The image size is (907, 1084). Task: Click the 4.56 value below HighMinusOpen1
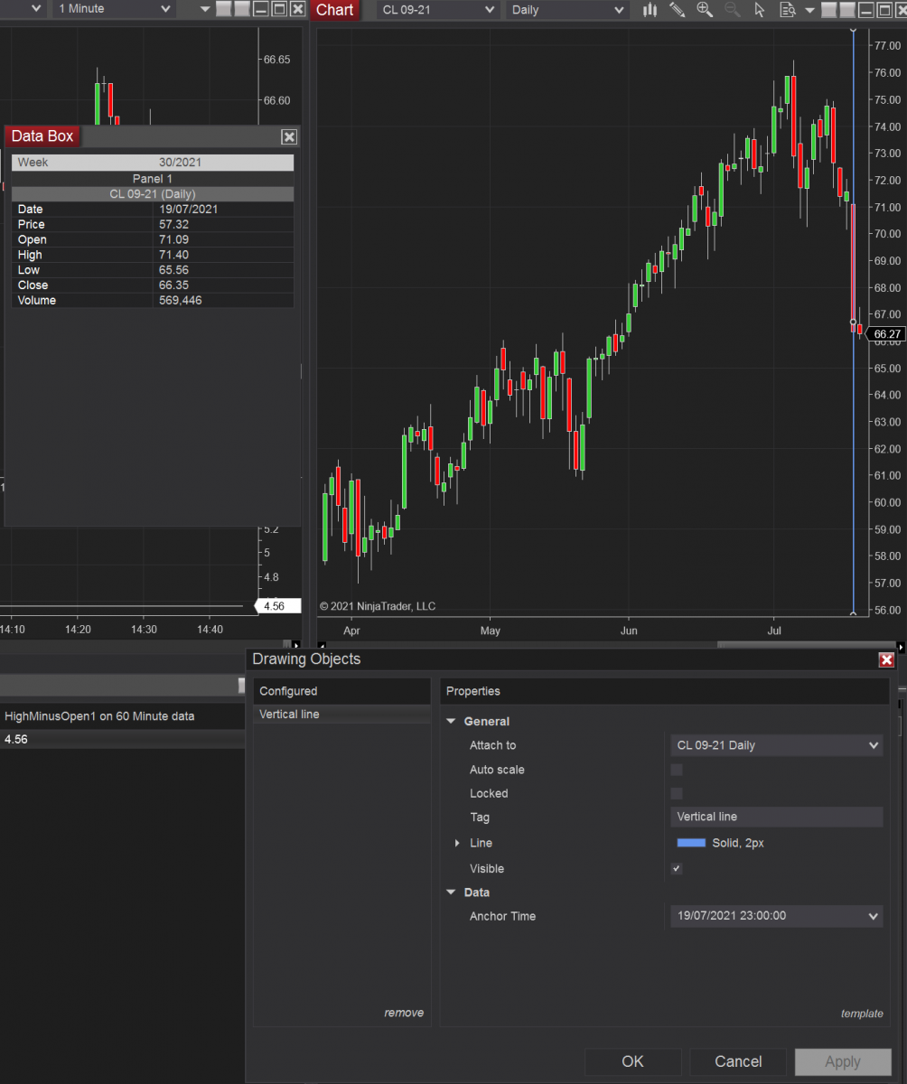pos(16,739)
